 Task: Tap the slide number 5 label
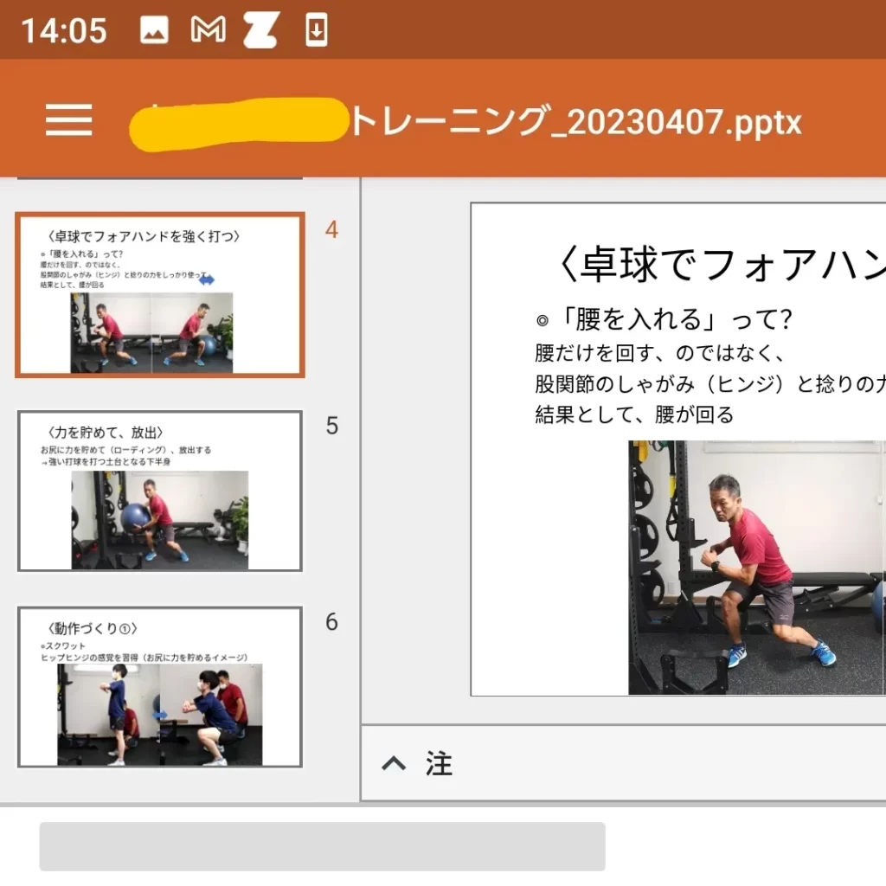coord(331,426)
